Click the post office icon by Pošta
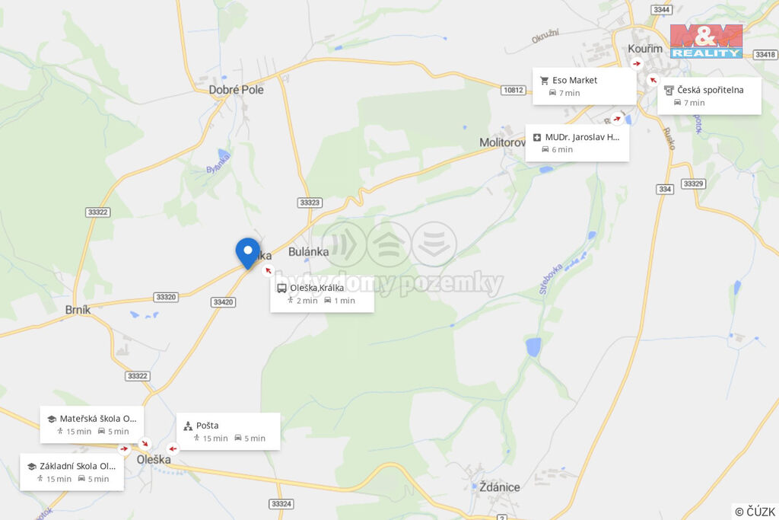Screen dimensions: 779x520 point(188,426)
